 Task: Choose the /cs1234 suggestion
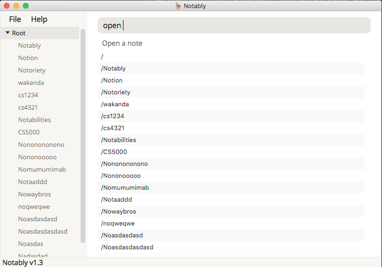[x=230, y=116]
